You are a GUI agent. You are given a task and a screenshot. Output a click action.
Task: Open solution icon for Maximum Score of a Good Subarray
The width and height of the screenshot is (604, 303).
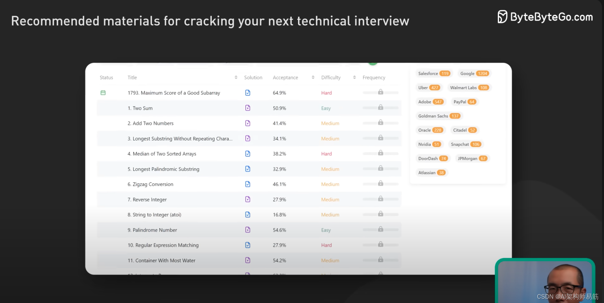248,93
